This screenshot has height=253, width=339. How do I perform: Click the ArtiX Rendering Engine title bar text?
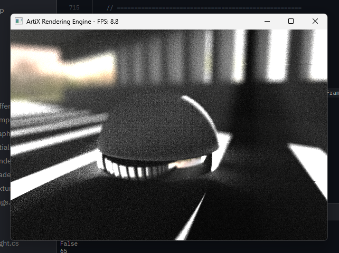click(72, 22)
